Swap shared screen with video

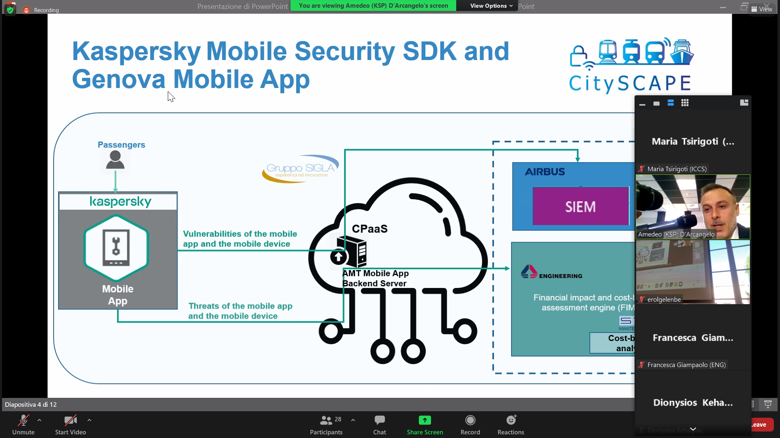click(x=744, y=103)
